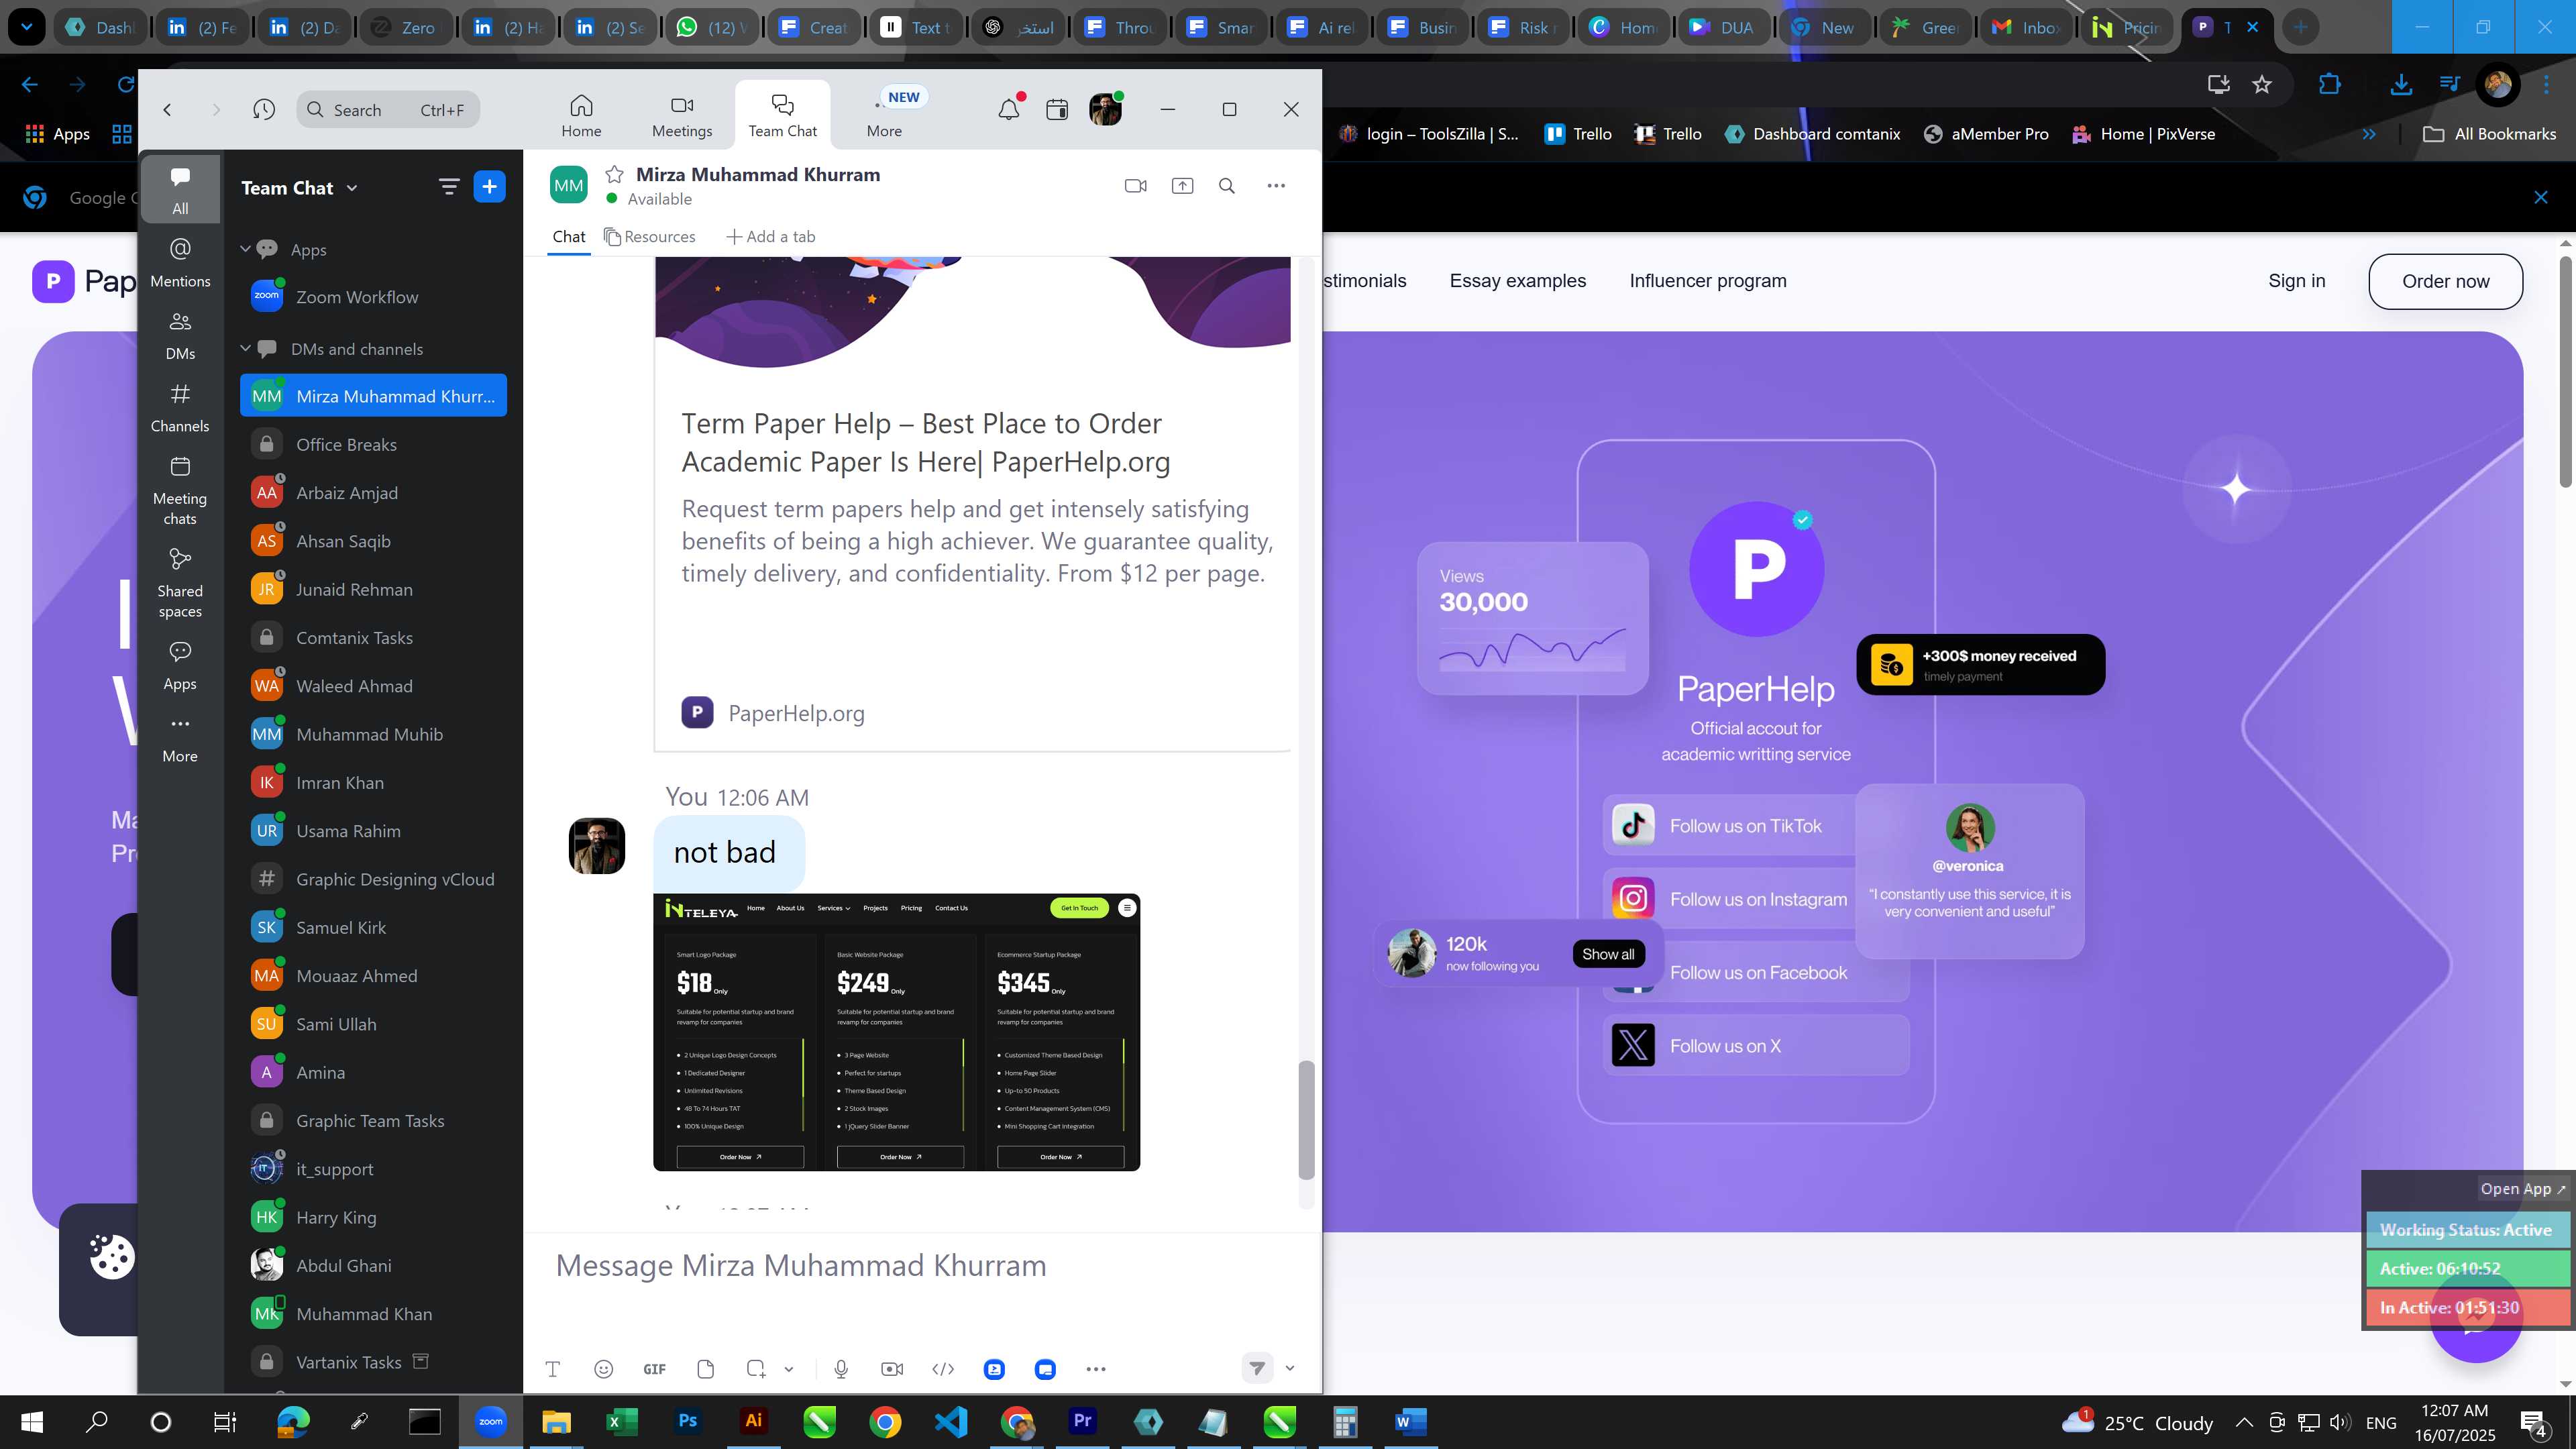Screen dimensions: 2576x1449
Task: Collapse the Apps section in sidebar
Action: (x=245, y=249)
